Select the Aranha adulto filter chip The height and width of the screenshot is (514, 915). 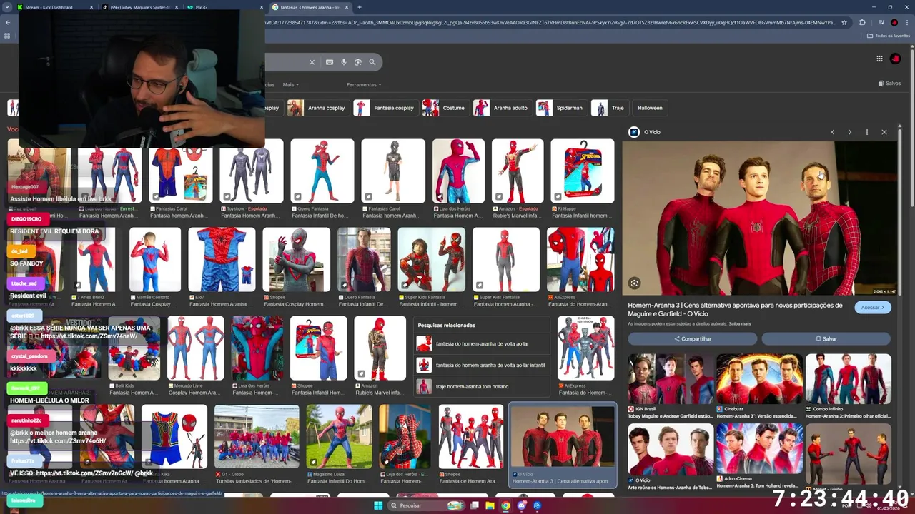[x=502, y=108]
